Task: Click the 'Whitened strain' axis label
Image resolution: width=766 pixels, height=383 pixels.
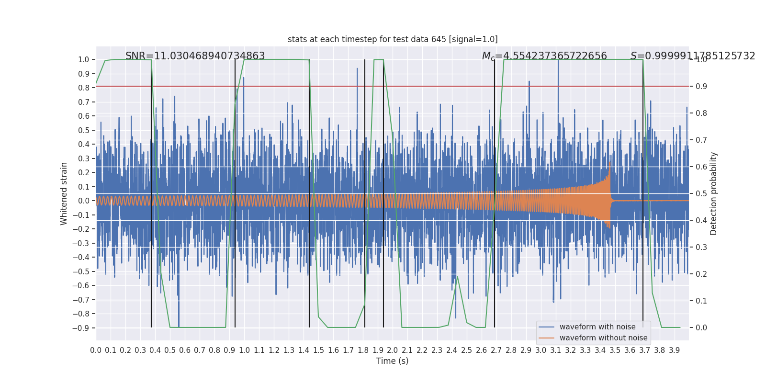Action: [x=64, y=193]
